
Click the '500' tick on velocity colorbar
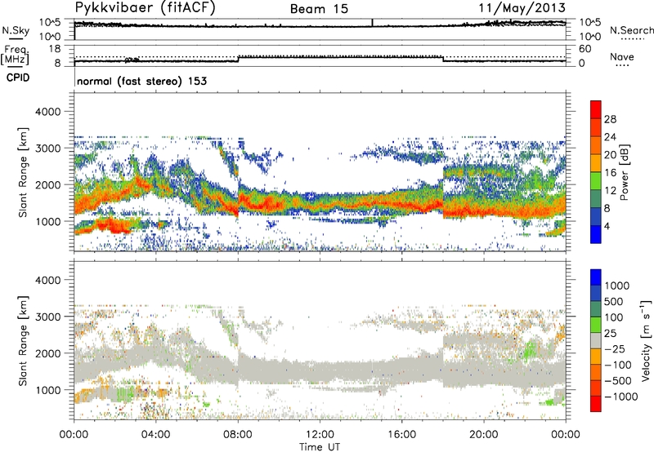pyautogui.click(x=614, y=301)
